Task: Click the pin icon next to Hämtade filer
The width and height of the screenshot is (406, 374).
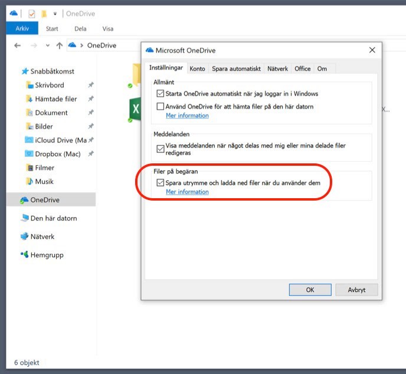Action: coord(91,99)
